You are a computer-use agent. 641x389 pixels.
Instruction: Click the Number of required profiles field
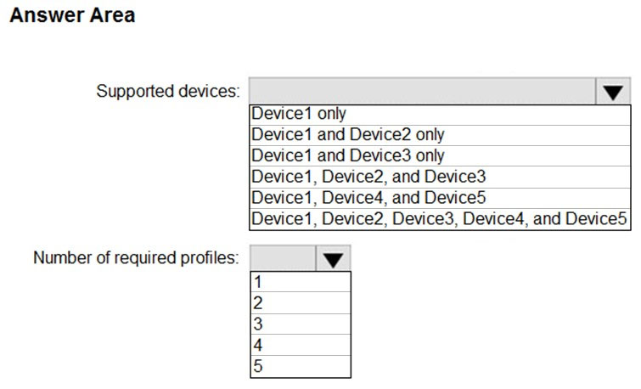(283, 258)
